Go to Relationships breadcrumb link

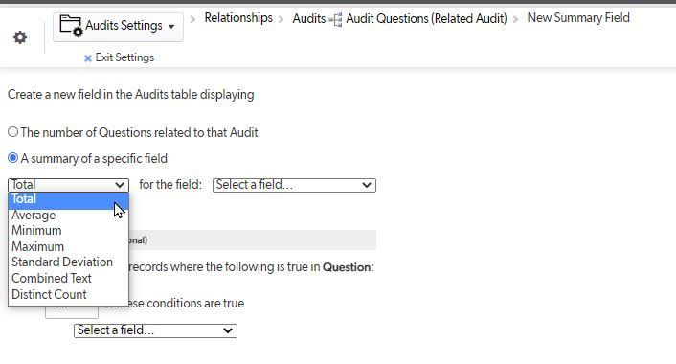pyautogui.click(x=238, y=18)
